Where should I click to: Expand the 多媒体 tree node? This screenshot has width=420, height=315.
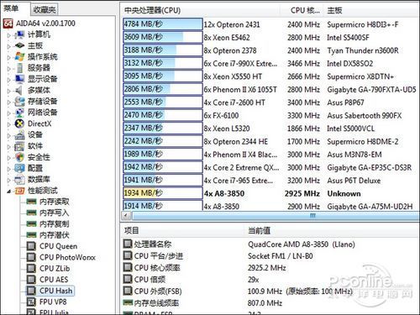click(8, 91)
